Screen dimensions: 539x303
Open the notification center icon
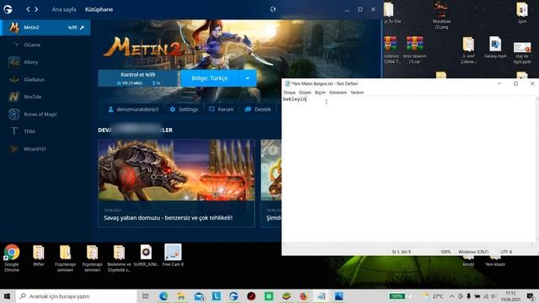click(531, 296)
